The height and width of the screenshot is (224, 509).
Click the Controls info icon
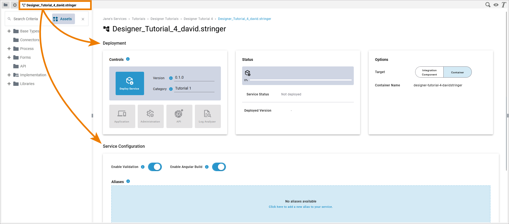tap(128, 59)
